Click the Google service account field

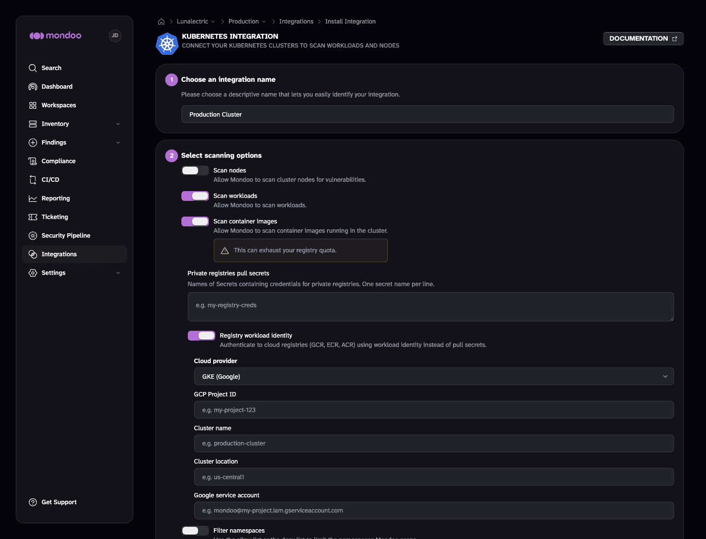pos(434,511)
